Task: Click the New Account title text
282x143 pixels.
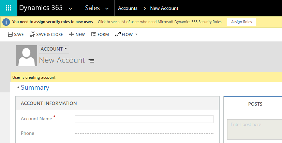Action: coord(62,60)
